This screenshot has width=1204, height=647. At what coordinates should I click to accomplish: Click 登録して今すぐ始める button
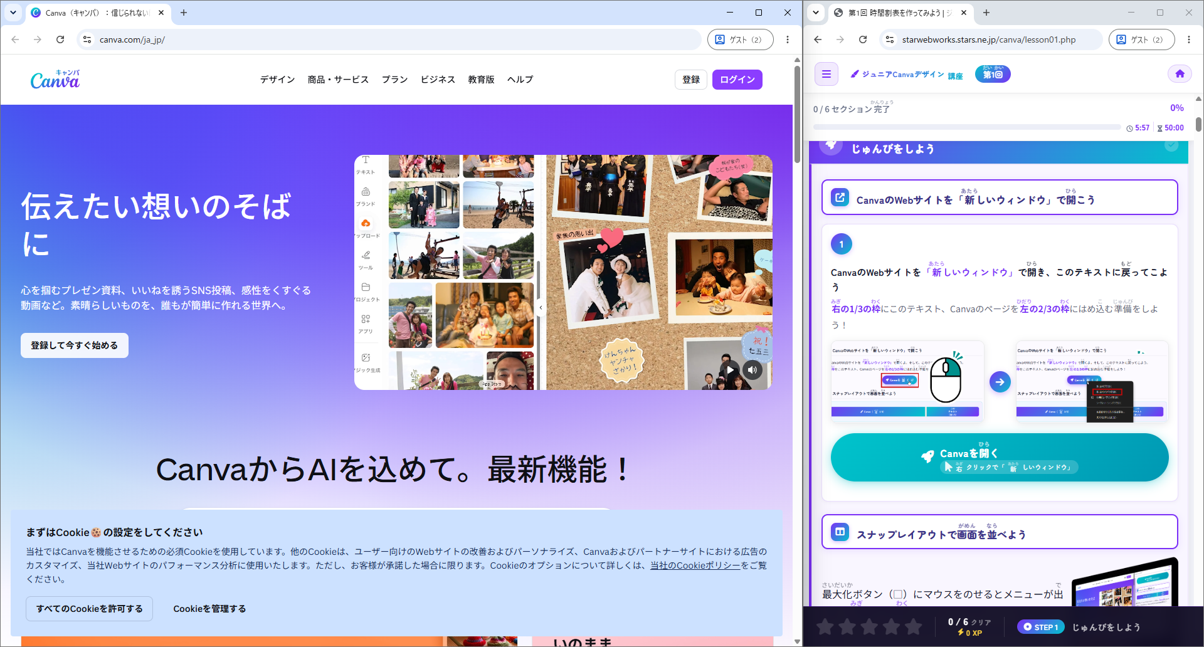click(75, 345)
